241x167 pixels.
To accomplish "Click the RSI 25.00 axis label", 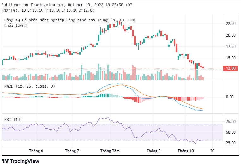I will pyautogui.click(x=231, y=143).
